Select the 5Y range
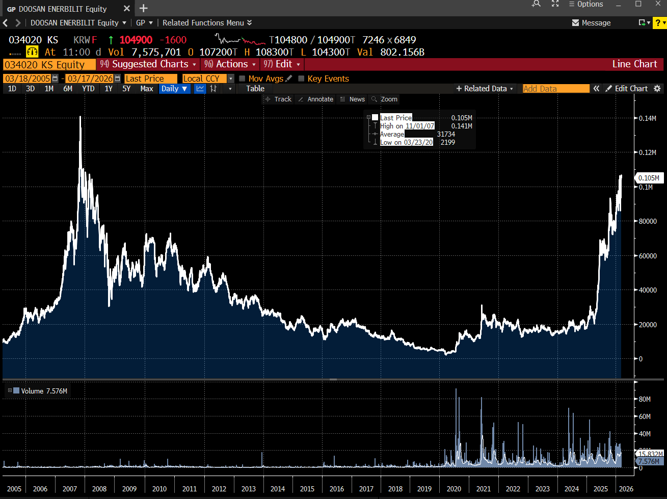 point(126,89)
